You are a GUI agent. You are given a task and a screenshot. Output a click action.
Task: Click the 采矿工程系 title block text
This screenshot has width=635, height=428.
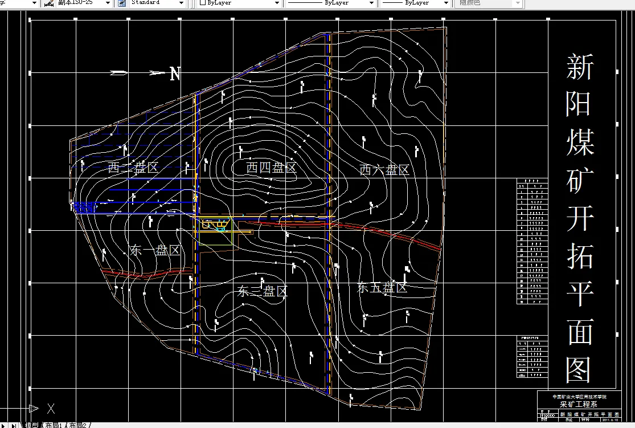pyautogui.click(x=578, y=404)
